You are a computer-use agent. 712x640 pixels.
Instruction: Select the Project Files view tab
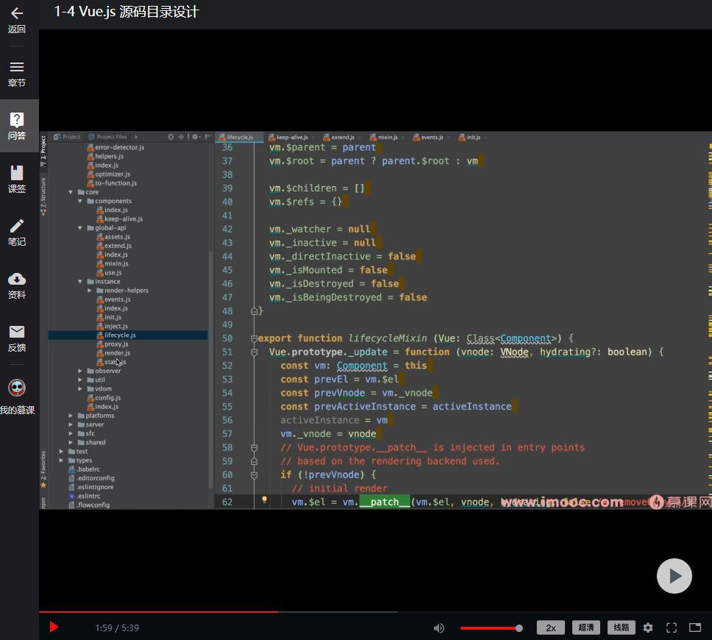coord(108,137)
